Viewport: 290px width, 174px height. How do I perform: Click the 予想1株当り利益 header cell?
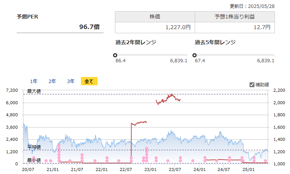click(x=234, y=17)
